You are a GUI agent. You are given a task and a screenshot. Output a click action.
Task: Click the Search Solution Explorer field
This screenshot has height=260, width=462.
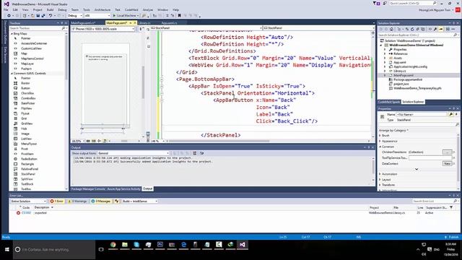tap(418, 35)
